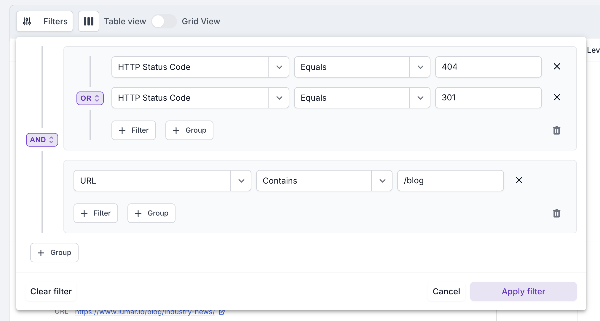Click the /blog value input field
The width and height of the screenshot is (600, 321).
(451, 181)
